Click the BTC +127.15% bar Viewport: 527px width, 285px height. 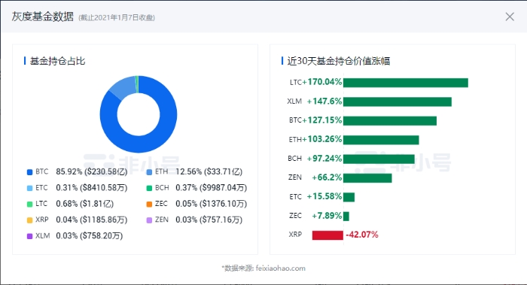click(x=390, y=121)
